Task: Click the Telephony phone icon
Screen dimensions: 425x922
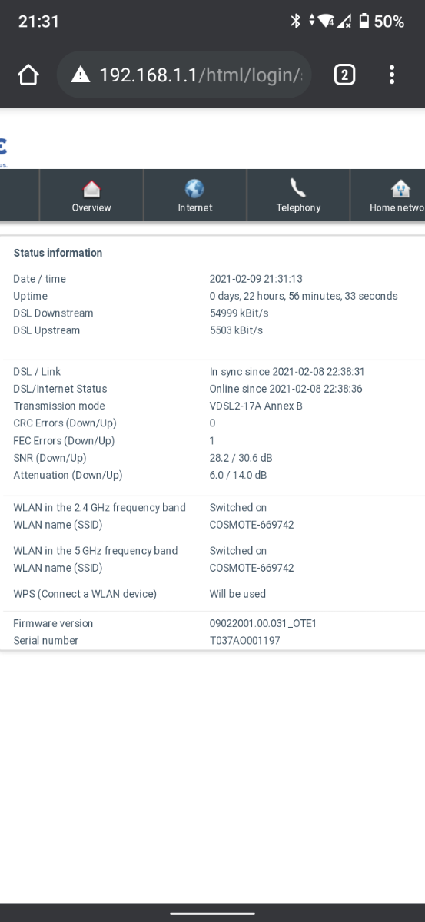Action: [298, 188]
